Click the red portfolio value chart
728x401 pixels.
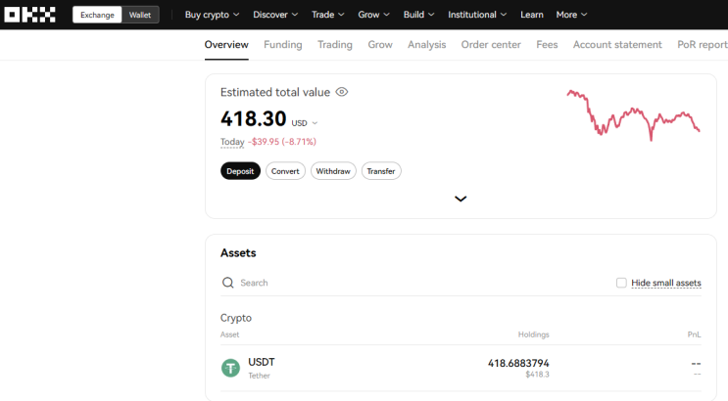633,115
